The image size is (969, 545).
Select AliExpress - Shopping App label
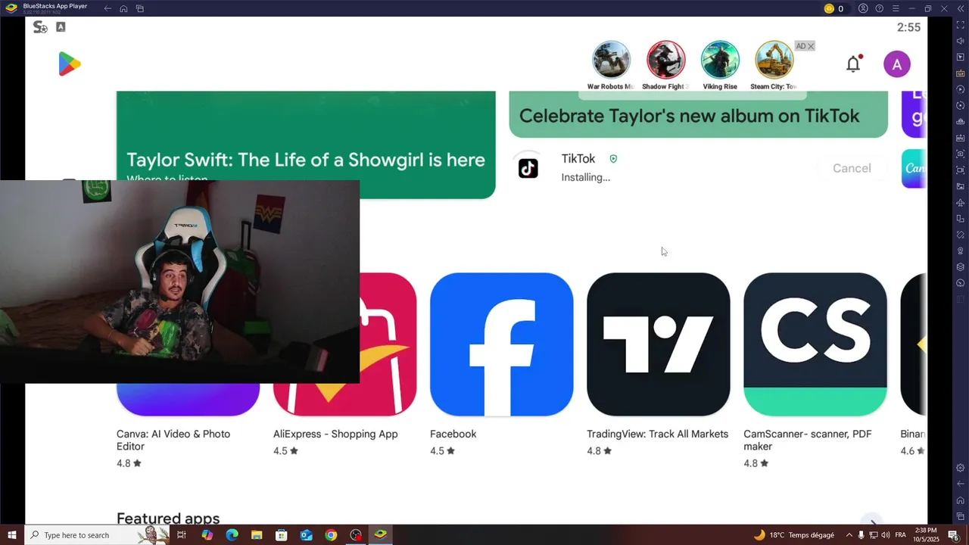(x=335, y=434)
